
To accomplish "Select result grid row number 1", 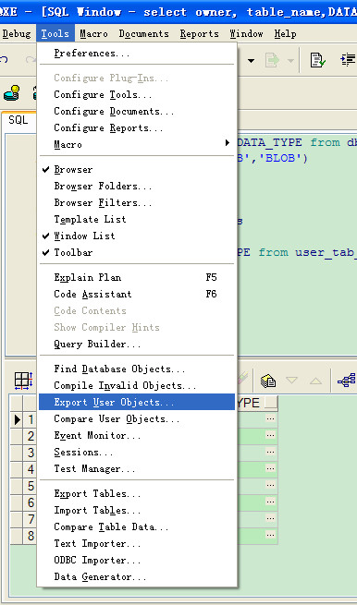I will [x=31, y=419].
